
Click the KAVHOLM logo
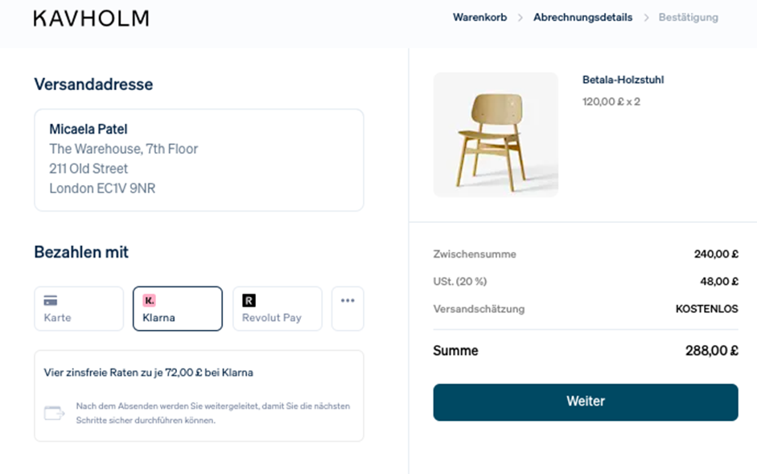[x=91, y=19]
